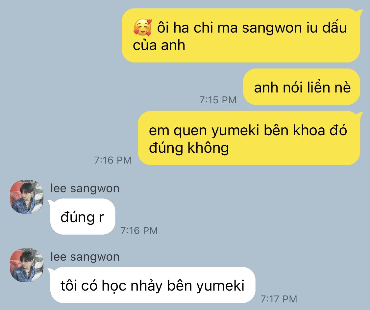370x310 pixels.
Task: Open the avatar beside the 'tôi có học nhảy' message
Action: (x=27, y=265)
